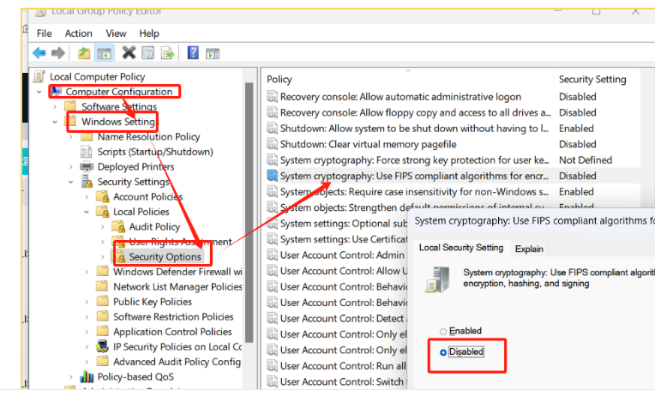
Task: Select User Account Control: Run all row
Action: point(337,366)
